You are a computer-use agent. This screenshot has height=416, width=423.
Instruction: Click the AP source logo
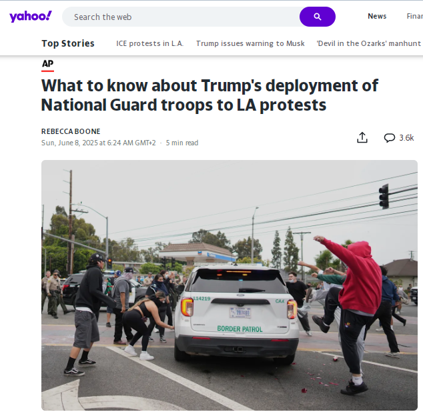(48, 63)
